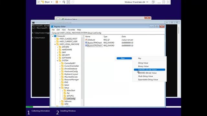Open the Favorites menu in Registry Editor
The width and height of the screenshot is (207, 116).
click(x=71, y=30)
